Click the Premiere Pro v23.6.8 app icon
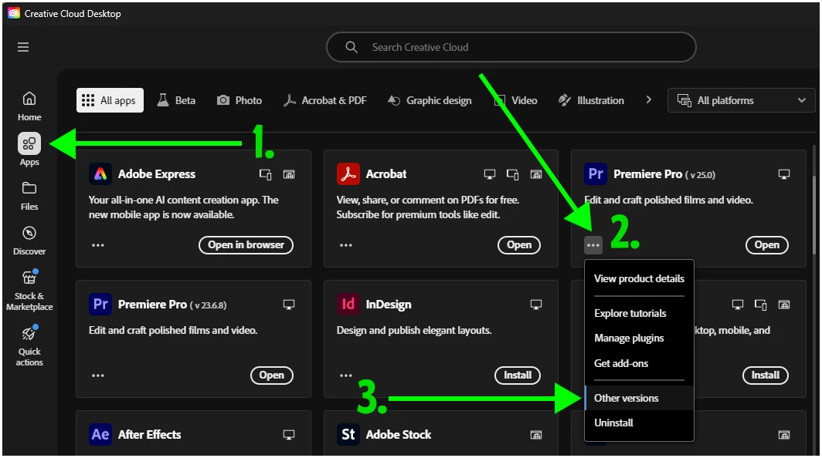 point(100,304)
